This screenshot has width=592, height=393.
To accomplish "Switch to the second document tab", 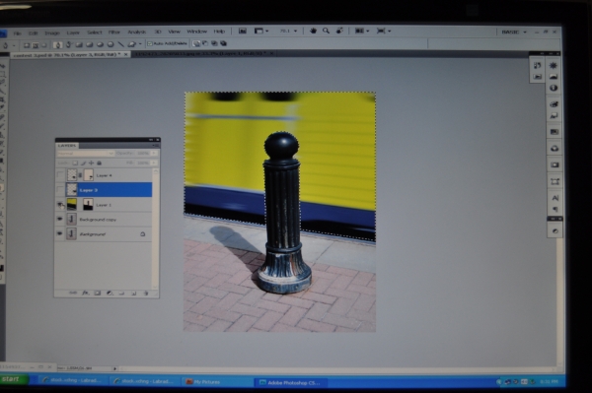I will 204,53.
